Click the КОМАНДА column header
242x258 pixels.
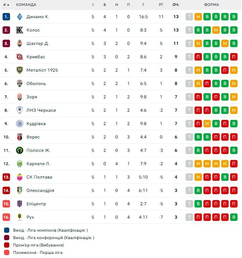26,5
